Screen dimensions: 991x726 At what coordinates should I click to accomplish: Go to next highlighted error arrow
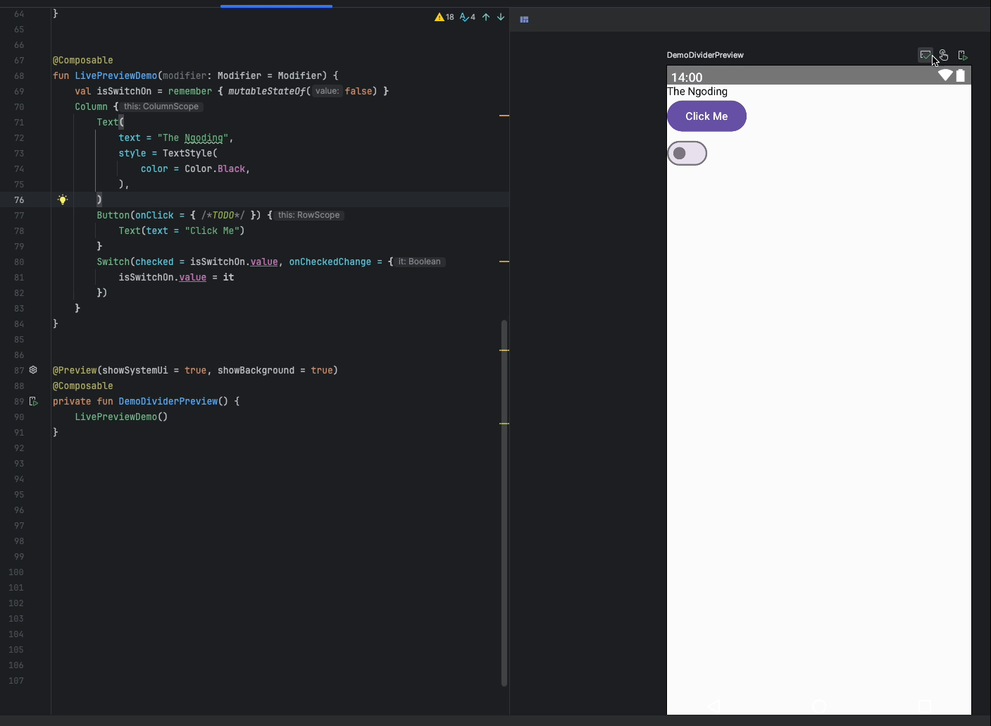tap(501, 17)
